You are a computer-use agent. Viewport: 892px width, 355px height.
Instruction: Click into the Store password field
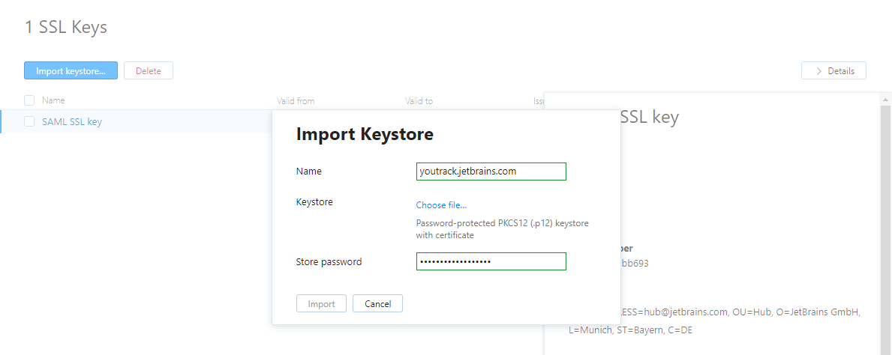point(491,261)
